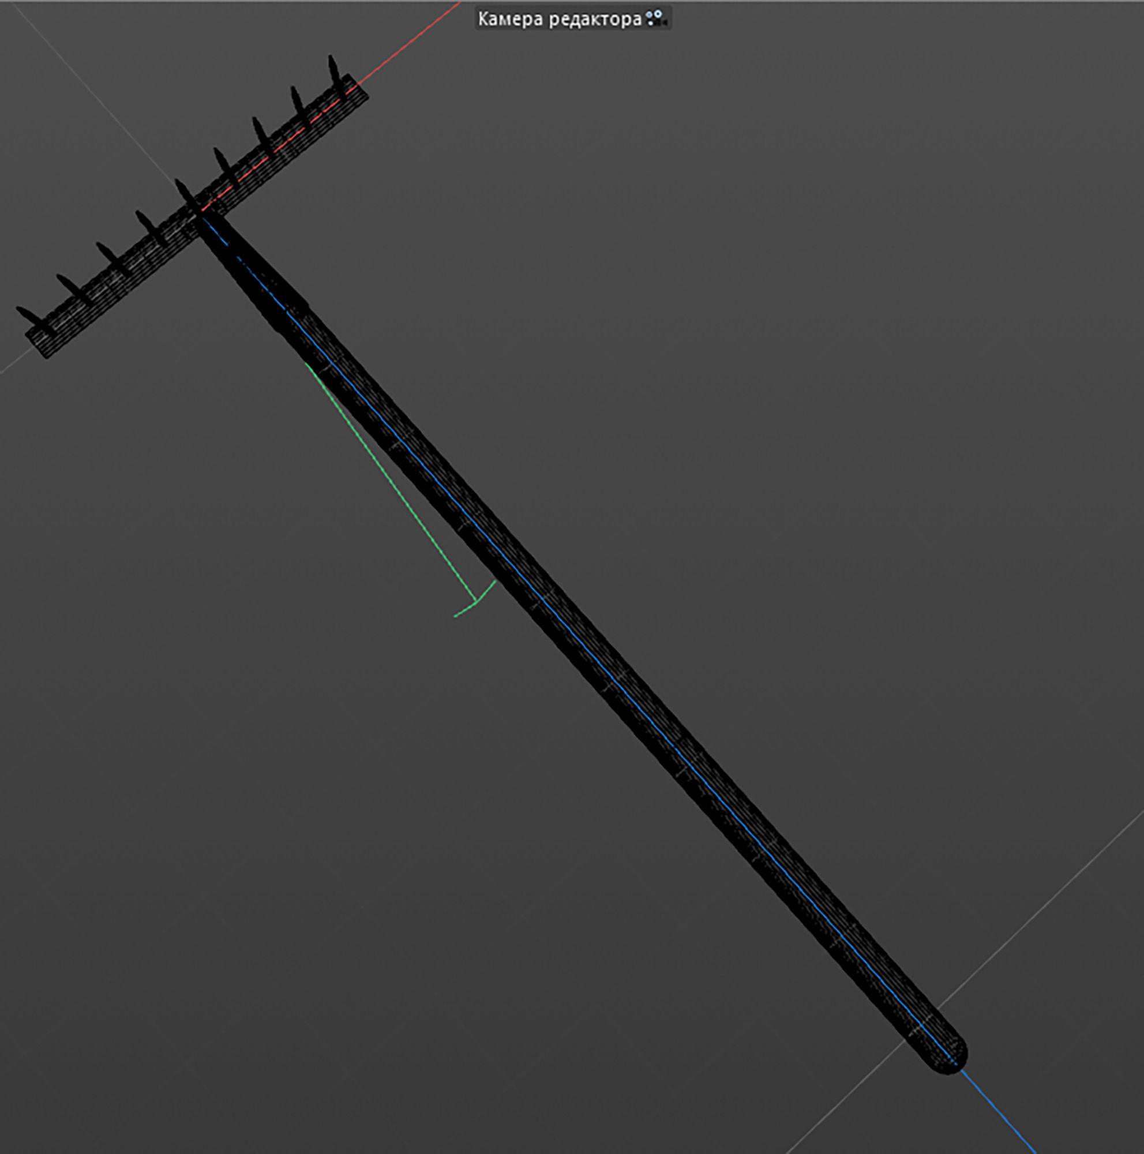Click the green angle gizmo corner
The width and height of the screenshot is (1144, 1154).
pyautogui.click(x=476, y=601)
